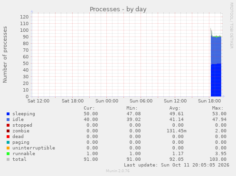The height and width of the screenshot is (176, 236).
Task: Click sleeping minimum value 47.08
Action: 133,114
